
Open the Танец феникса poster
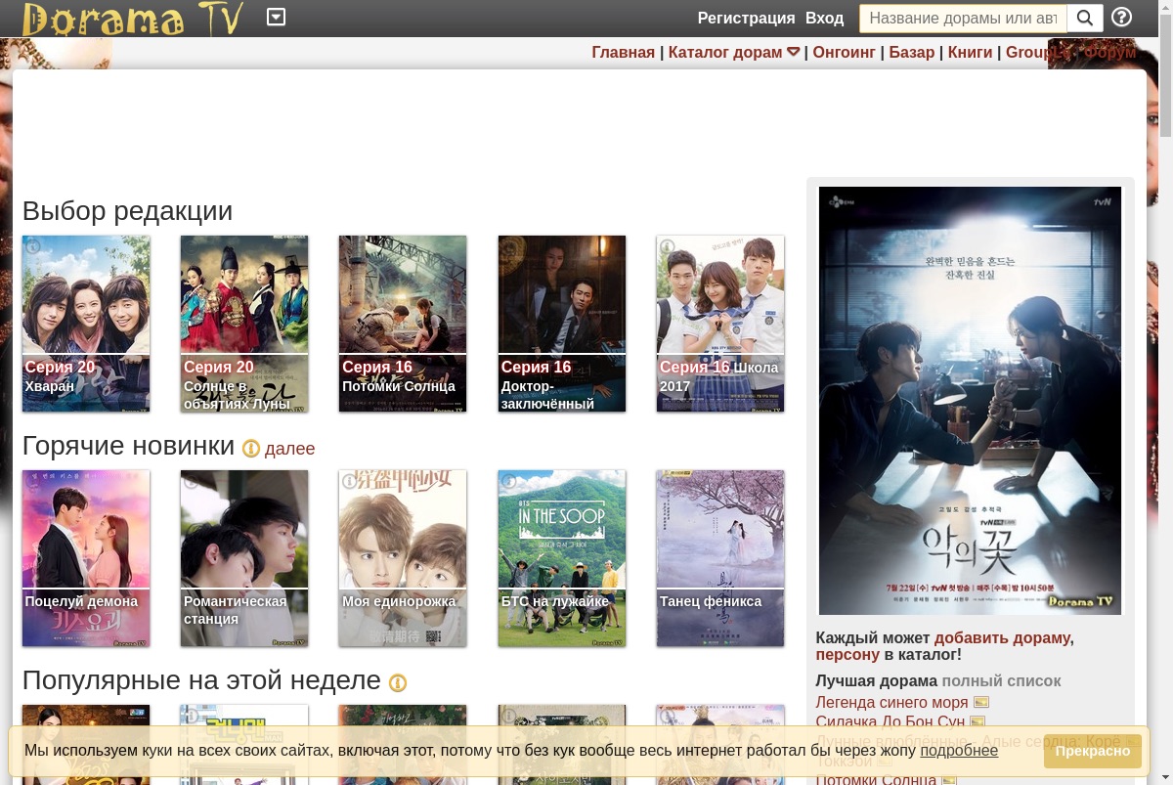click(x=720, y=558)
